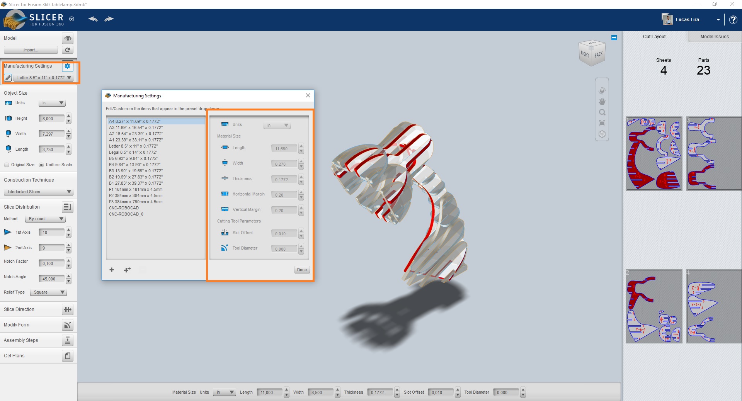Image resolution: width=742 pixels, height=401 pixels.
Task: Open the Interlocked Slices technique dropdown
Action: point(38,192)
